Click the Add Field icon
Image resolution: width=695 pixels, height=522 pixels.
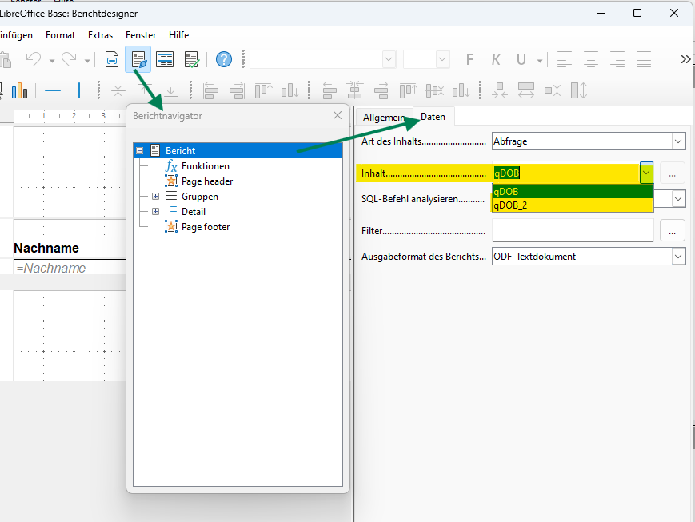tap(112, 59)
